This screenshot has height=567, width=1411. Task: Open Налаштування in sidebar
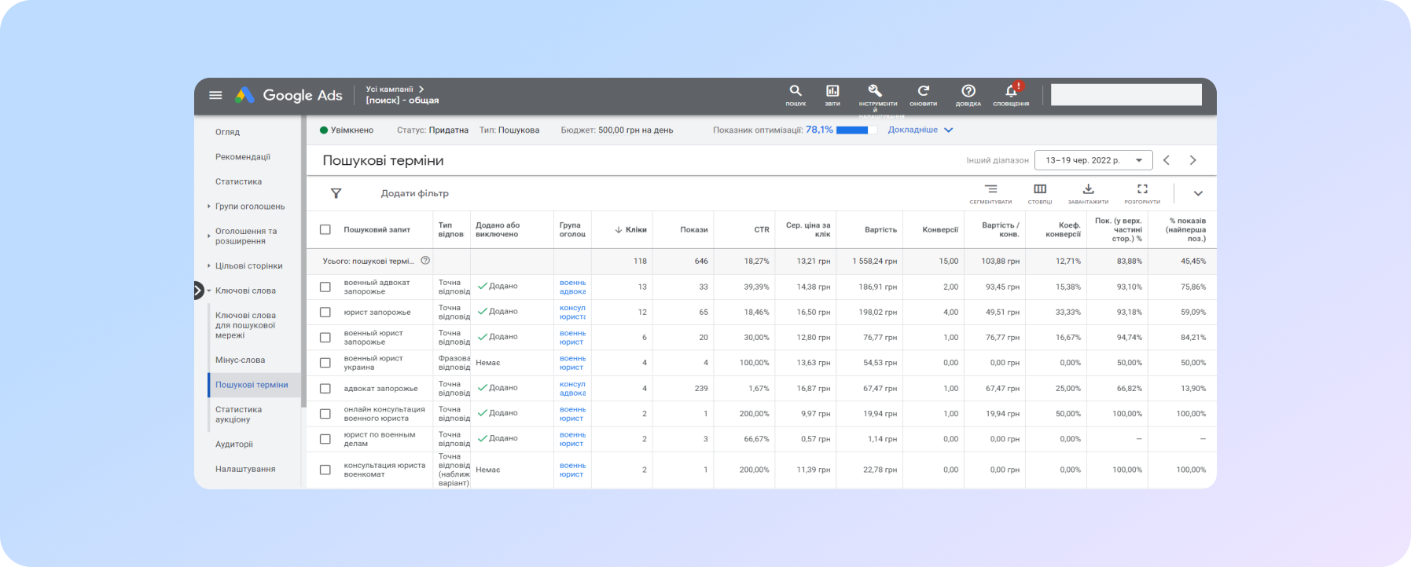(245, 469)
